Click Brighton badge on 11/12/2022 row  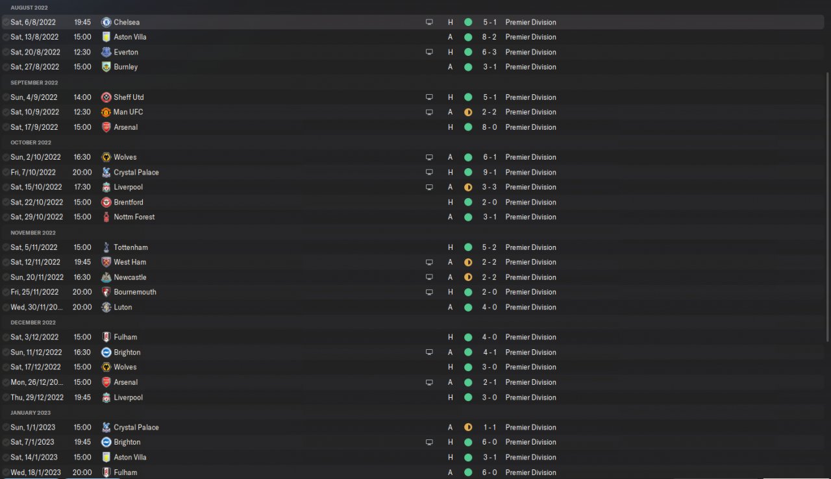click(x=106, y=352)
